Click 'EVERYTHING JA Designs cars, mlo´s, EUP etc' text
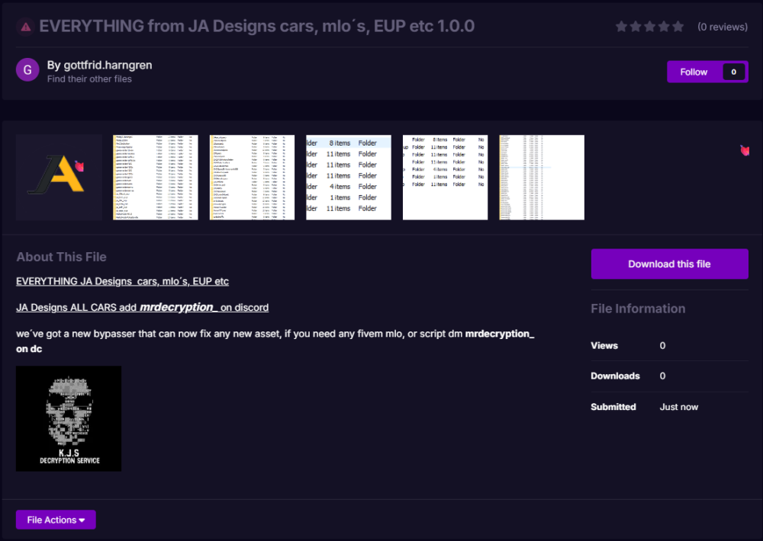 [x=122, y=281]
